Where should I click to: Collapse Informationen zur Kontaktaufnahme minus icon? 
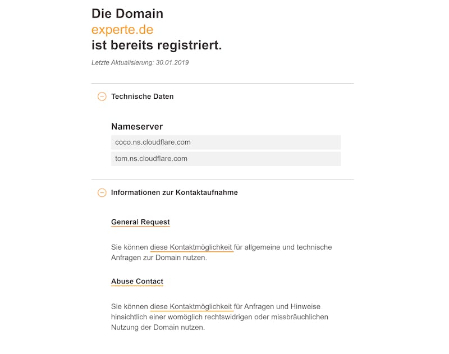(x=102, y=192)
